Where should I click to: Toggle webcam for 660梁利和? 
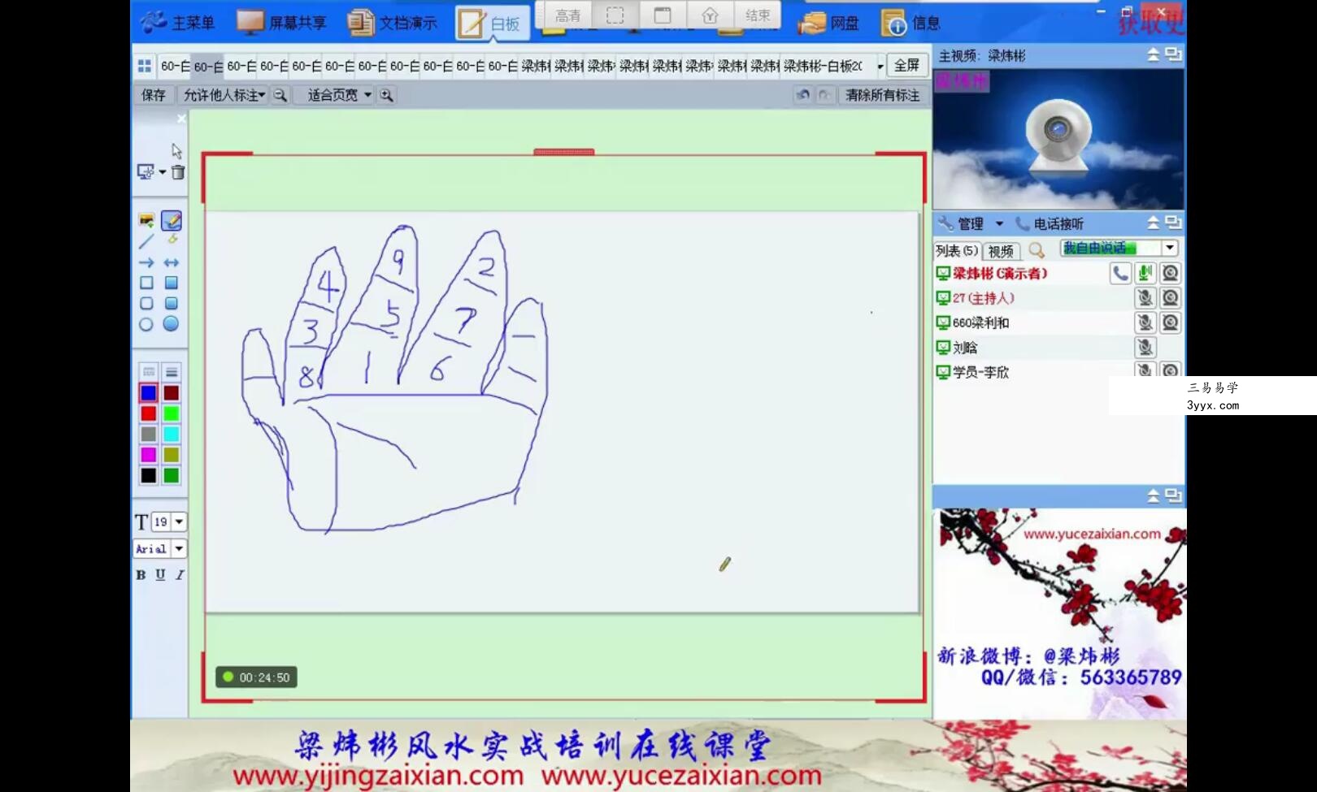[1170, 322]
